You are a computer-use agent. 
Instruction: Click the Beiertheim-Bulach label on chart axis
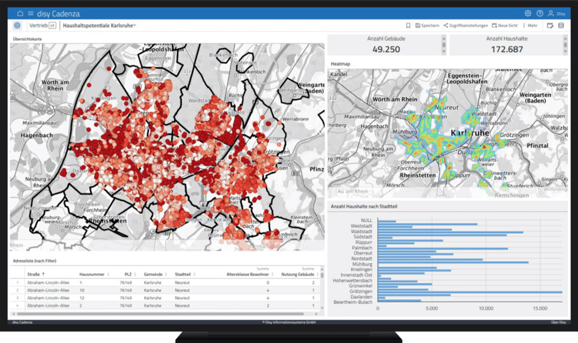point(353,302)
